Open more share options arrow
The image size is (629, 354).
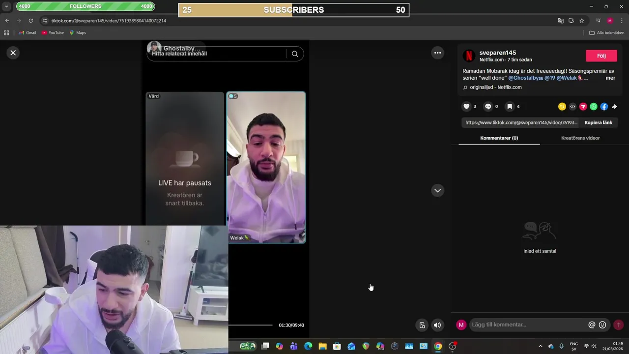click(614, 106)
